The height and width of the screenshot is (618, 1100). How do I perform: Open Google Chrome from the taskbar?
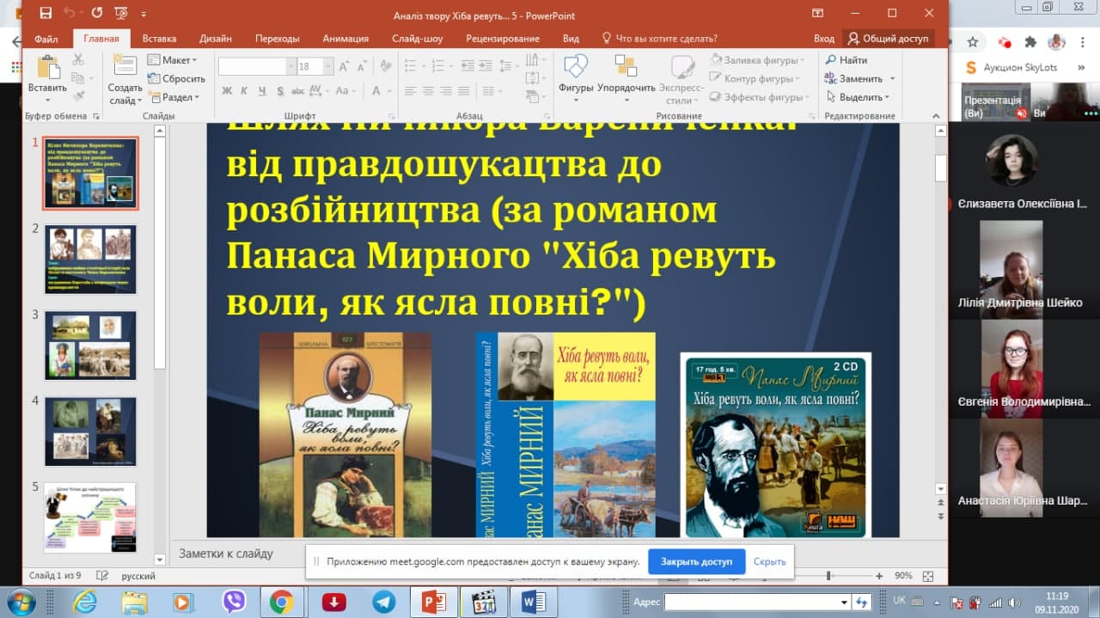click(x=281, y=602)
